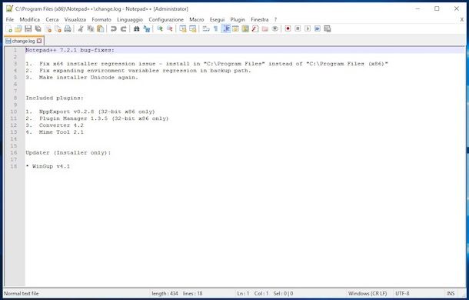Click Windows (CR LF) in status bar

pos(368,293)
